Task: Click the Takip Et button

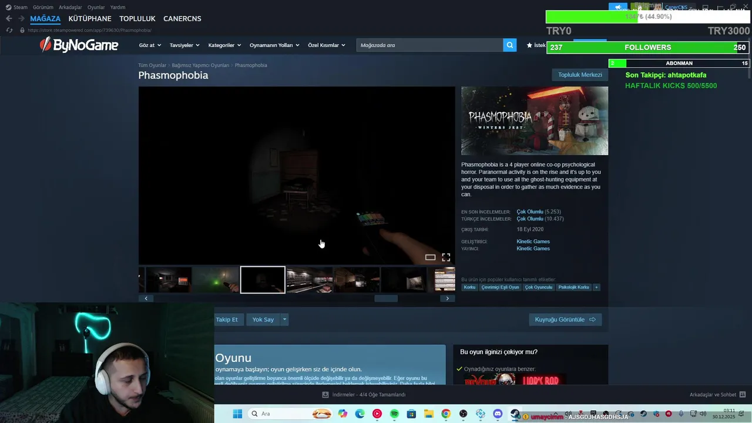Action: [227, 320]
